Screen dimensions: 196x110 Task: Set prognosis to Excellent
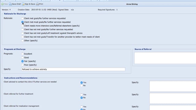(x=22, y=54)
